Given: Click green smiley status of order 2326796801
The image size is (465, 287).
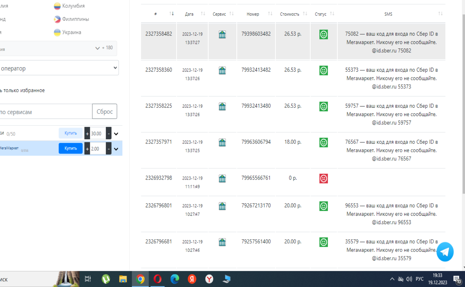Looking at the screenshot, I should [x=324, y=206].
